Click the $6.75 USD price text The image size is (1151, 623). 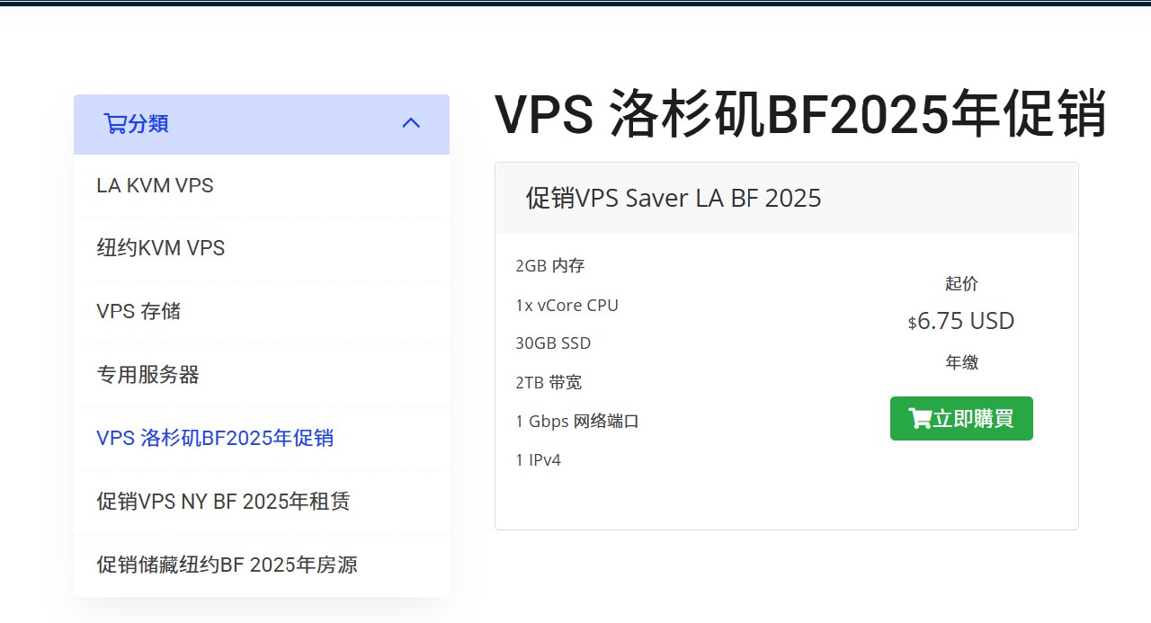(x=961, y=320)
